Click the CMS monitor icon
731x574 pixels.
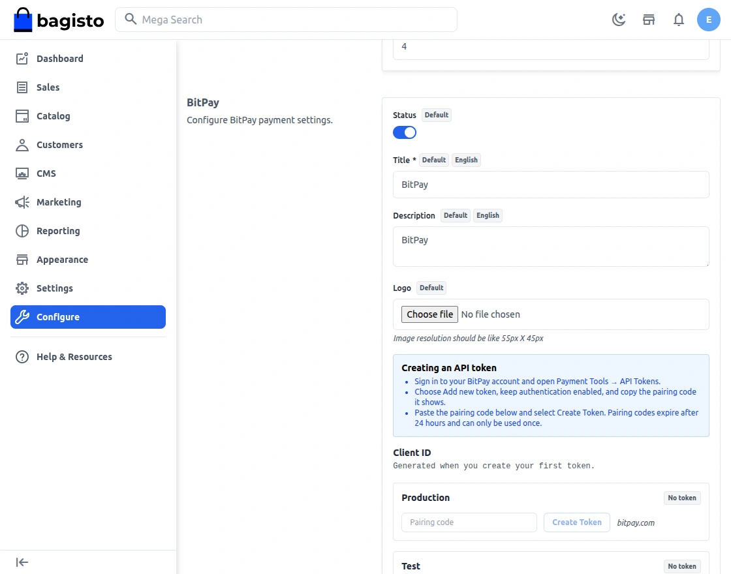tap(22, 174)
